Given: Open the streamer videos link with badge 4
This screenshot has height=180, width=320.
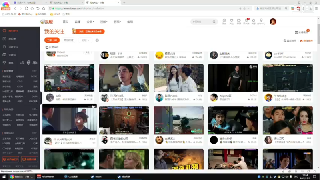Looking at the screenshot, I should pyautogui.click(x=302, y=32).
